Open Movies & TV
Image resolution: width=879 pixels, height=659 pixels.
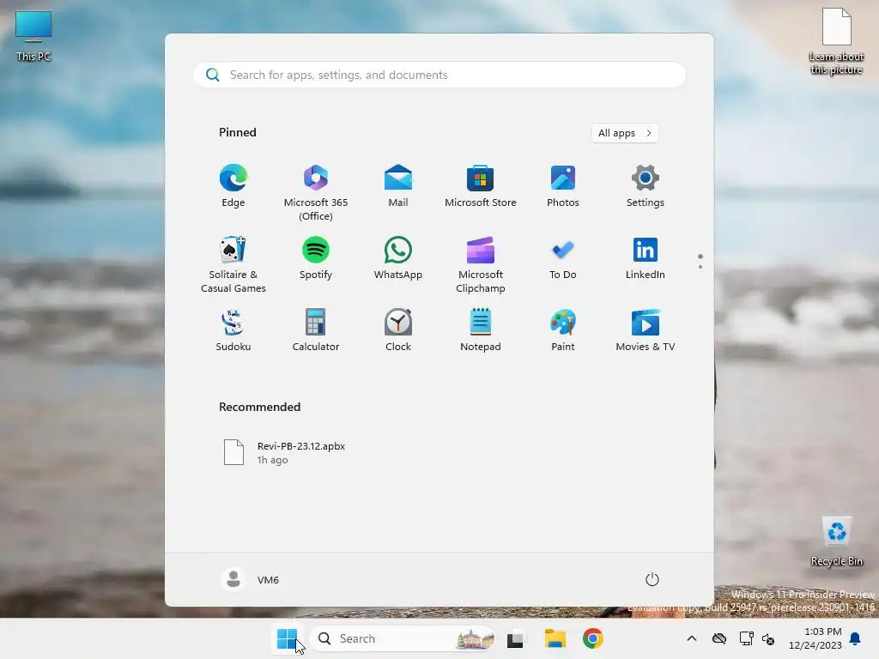click(x=646, y=330)
